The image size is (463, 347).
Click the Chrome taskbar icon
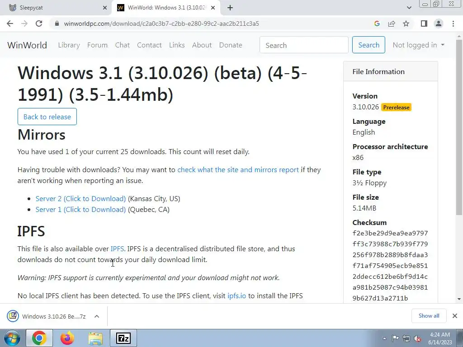click(x=39, y=338)
